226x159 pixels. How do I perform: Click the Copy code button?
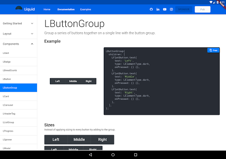pyautogui.click(x=213, y=50)
